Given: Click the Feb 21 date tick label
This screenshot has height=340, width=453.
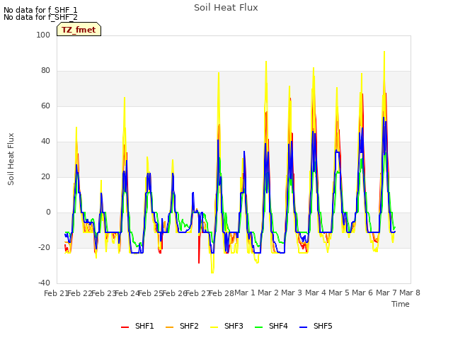Looking at the screenshot, I should 56,293.
